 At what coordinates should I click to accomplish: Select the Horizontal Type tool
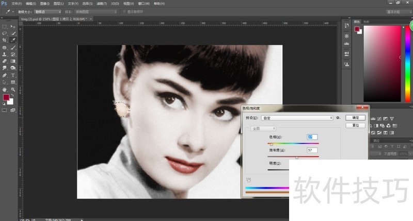(13, 75)
